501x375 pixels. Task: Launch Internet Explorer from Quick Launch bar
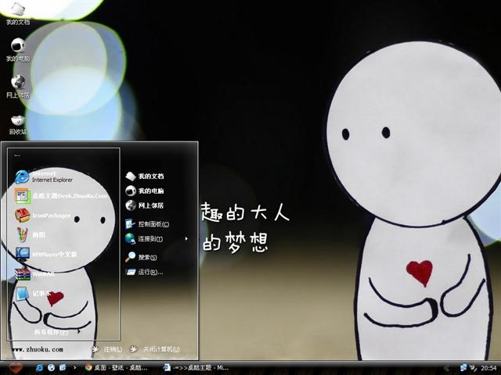click(40, 368)
